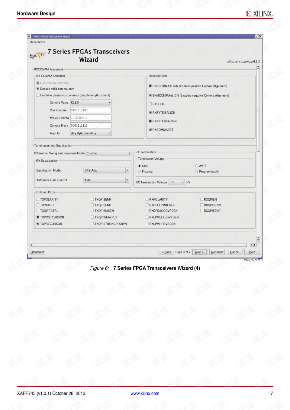Enable the TXDIFFCTRL port
The width and height of the screenshot is (290, 410).
[38, 211]
